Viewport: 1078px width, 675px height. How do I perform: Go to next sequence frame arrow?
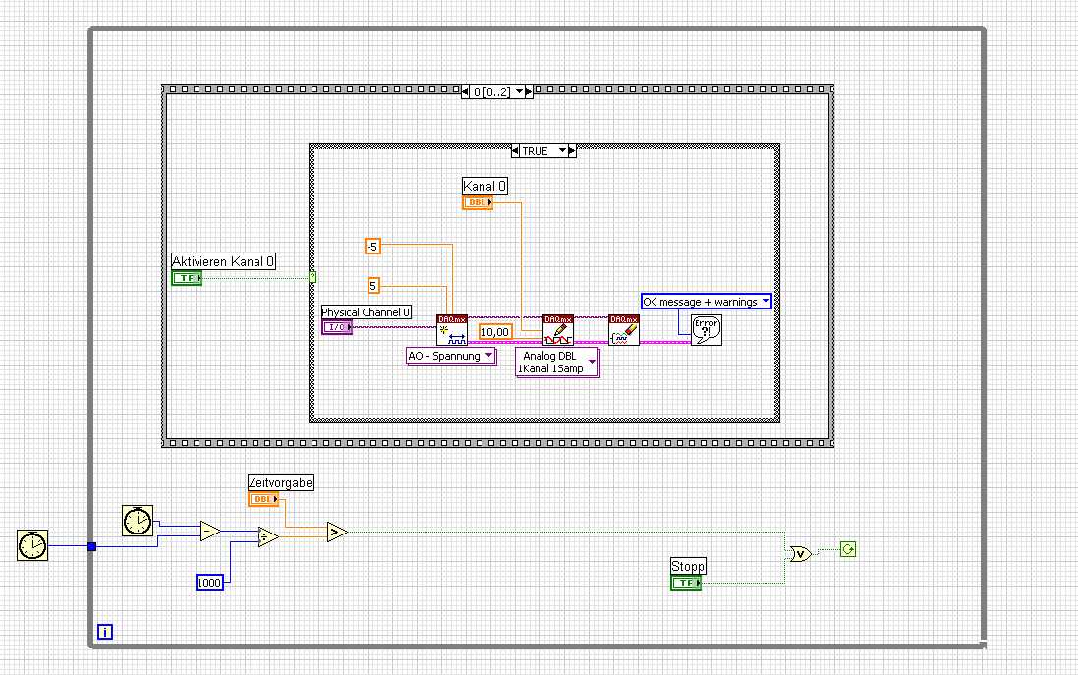[529, 91]
